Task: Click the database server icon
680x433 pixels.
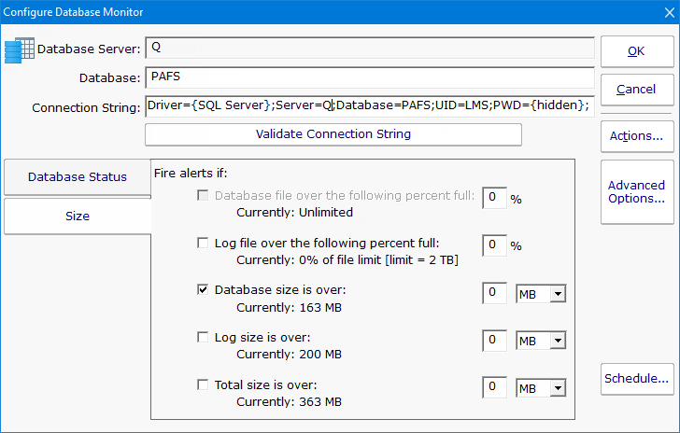Action: point(21,49)
